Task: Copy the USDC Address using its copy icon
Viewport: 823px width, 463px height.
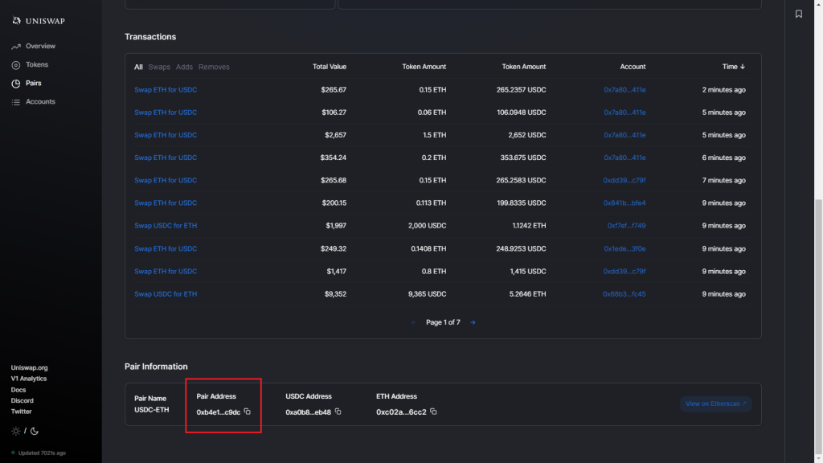Action: 338,412
